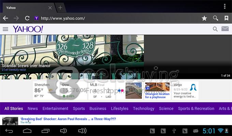Tap the volume down speaker button
The width and height of the screenshot is (232, 136).
coord(63,131)
